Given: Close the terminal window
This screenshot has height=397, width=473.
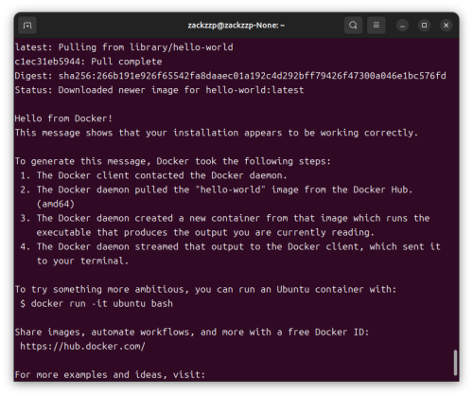Looking at the screenshot, I should (446, 26).
